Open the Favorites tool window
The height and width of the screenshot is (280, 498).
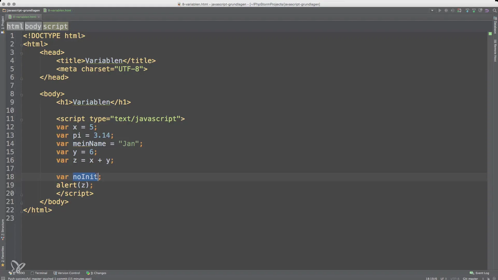click(x=3, y=256)
